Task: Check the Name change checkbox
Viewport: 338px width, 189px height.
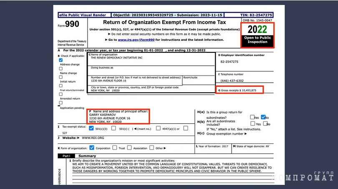Action: tap(61, 69)
